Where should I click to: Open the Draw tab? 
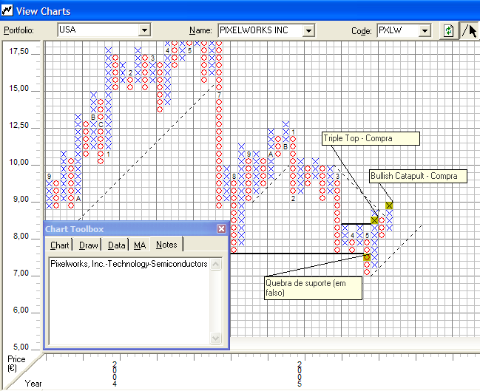pyautogui.click(x=89, y=245)
